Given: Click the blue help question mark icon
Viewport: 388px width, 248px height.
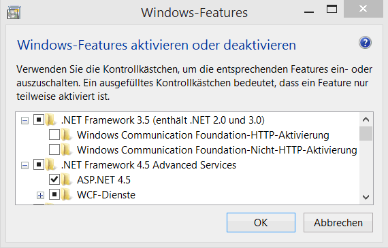Looking at the screenshot, I should click(366, 43).
